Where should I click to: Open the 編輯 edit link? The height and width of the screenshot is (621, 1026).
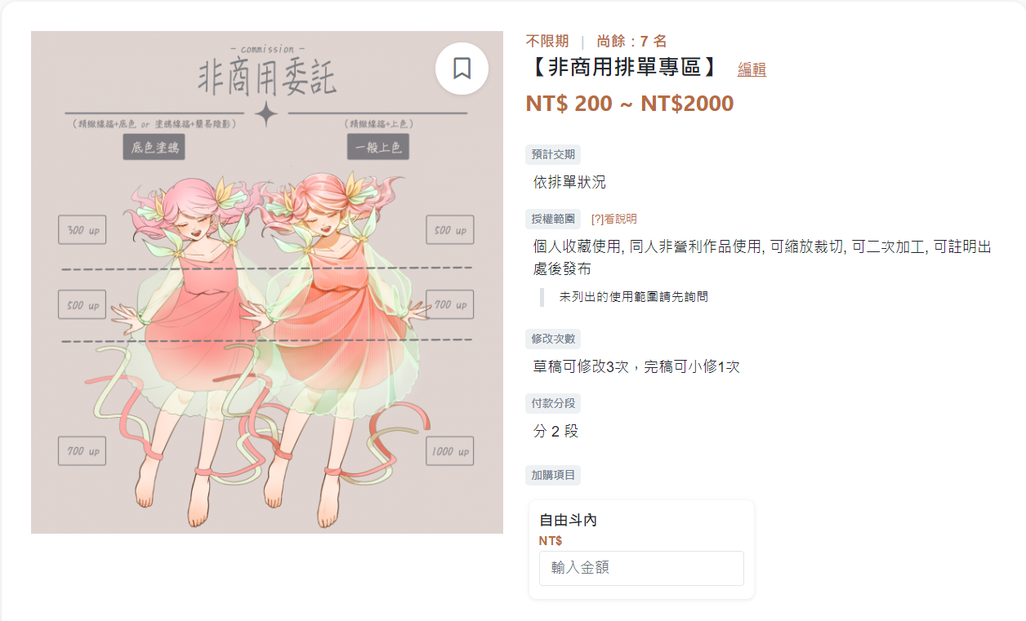tap(752, 70)
